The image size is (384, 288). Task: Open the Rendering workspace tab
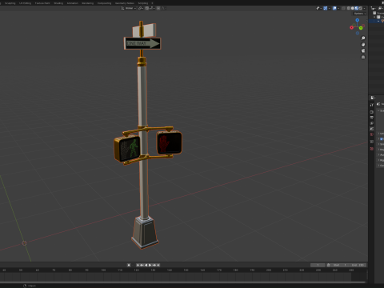(x=87, y=3)
